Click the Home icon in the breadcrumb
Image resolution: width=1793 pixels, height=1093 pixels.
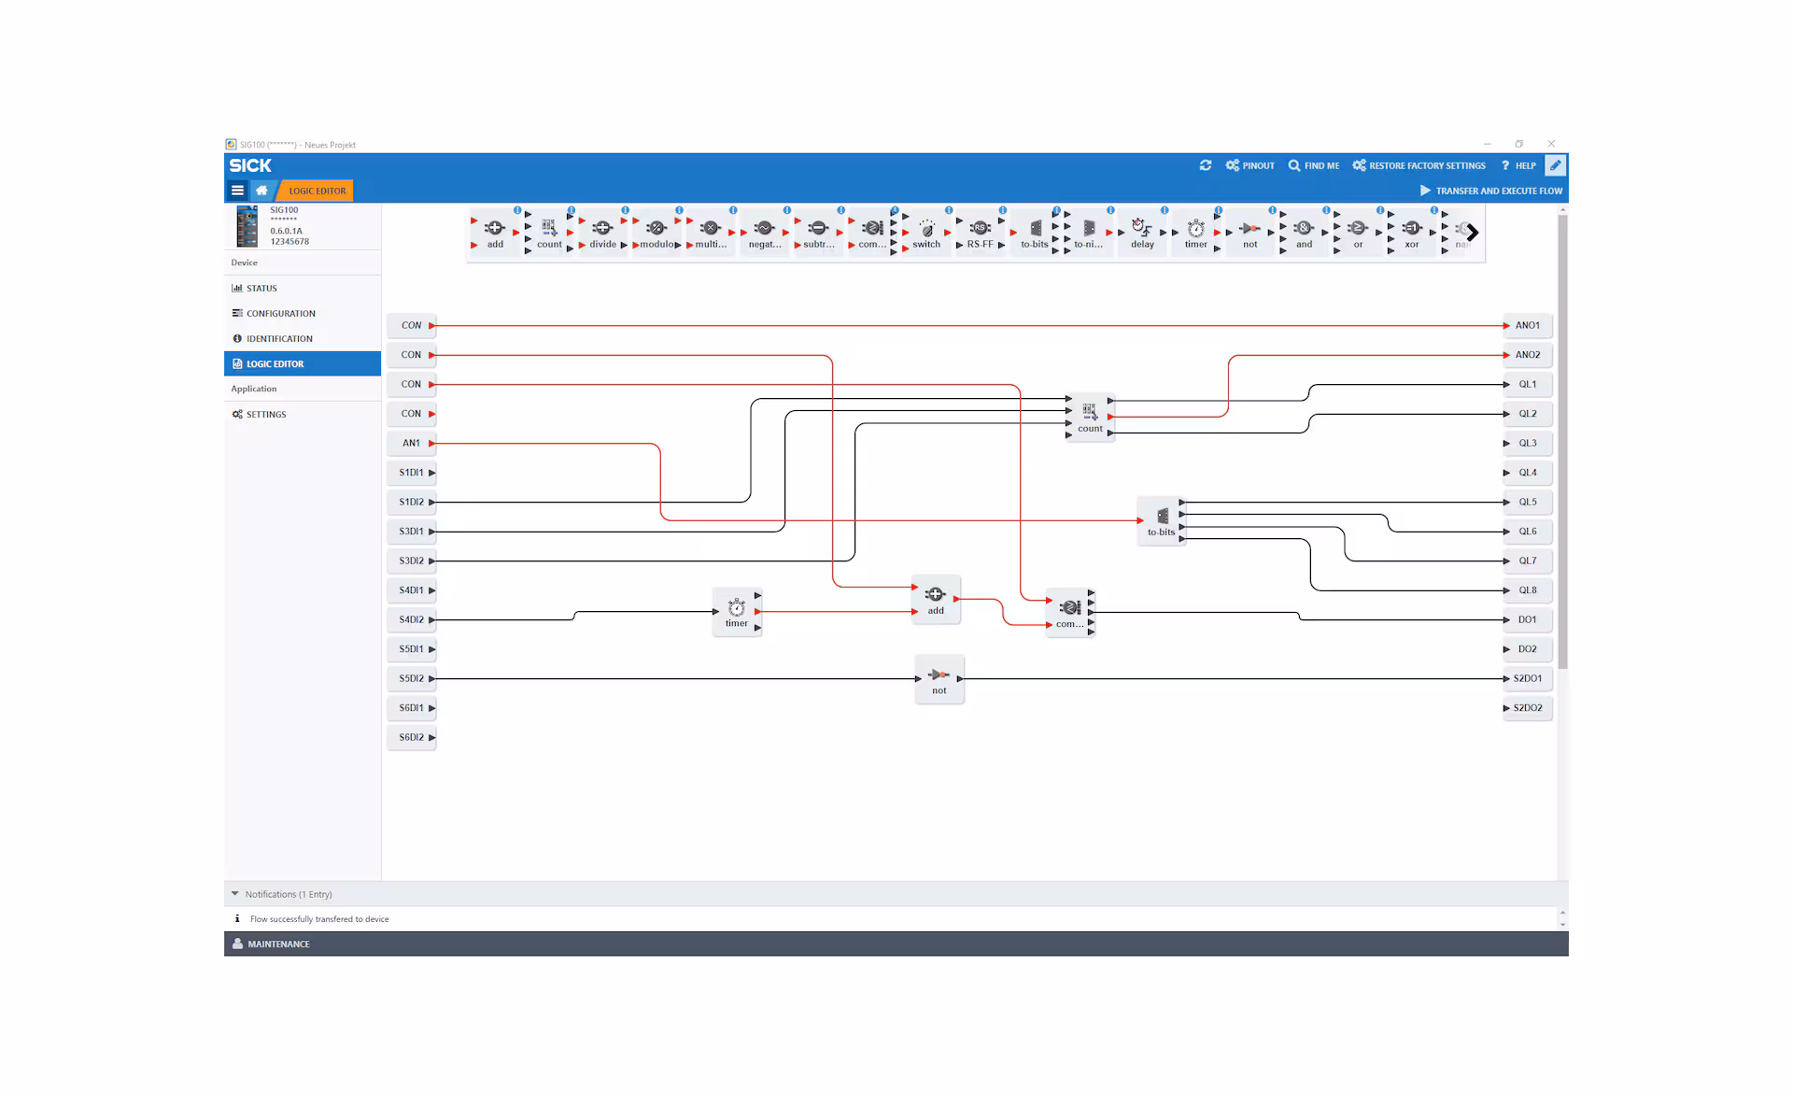point(261,191)
